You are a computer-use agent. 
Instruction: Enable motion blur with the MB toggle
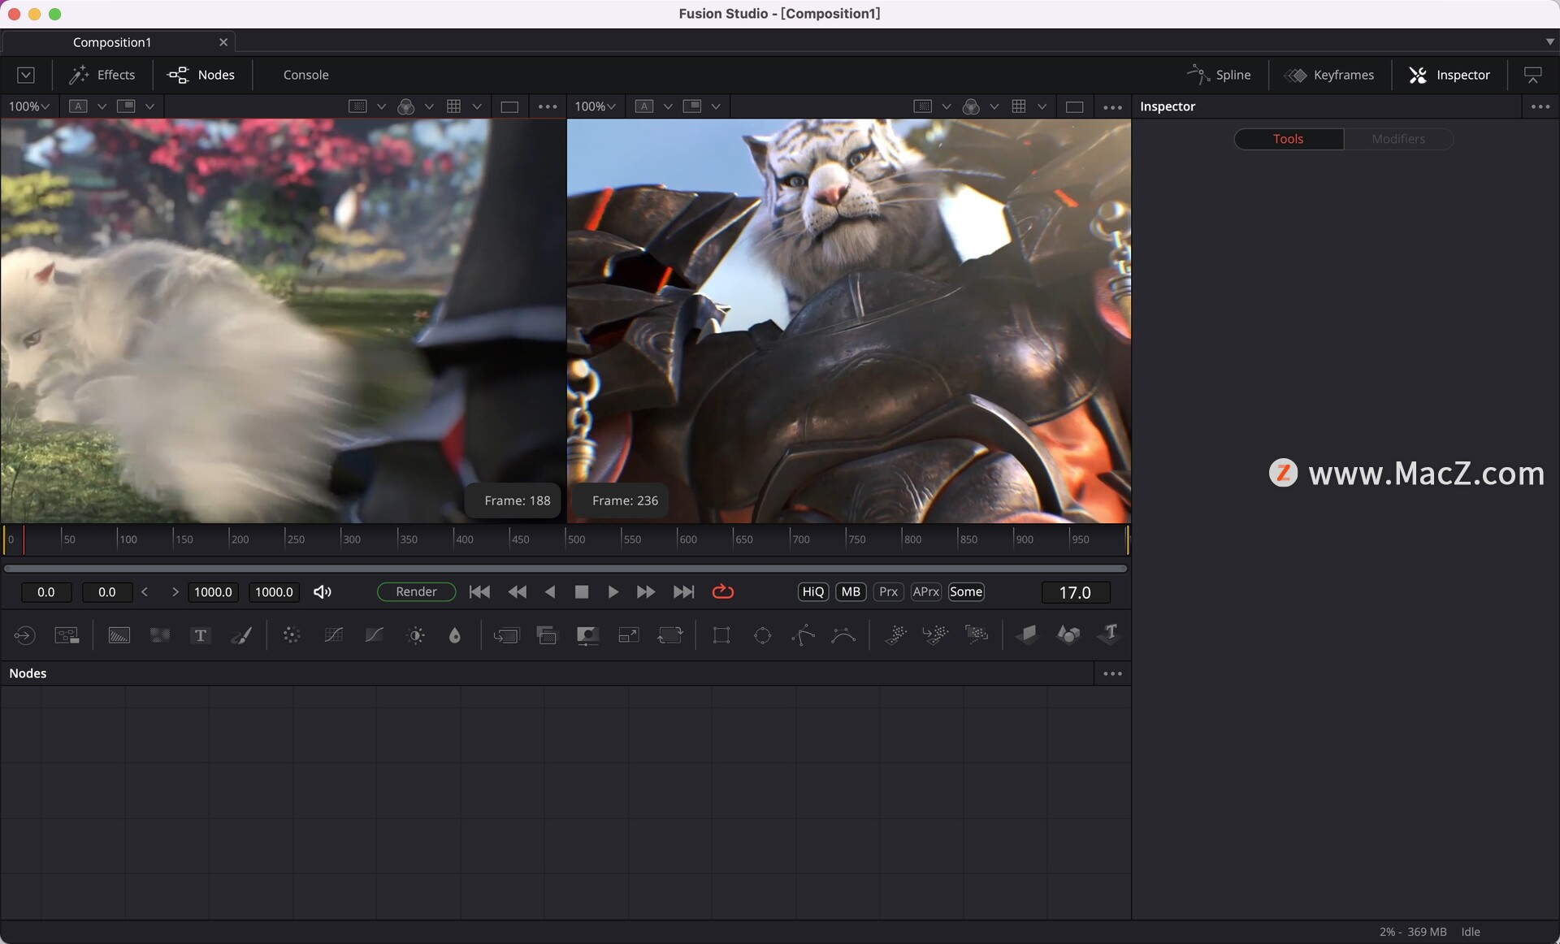coord(850,591)
